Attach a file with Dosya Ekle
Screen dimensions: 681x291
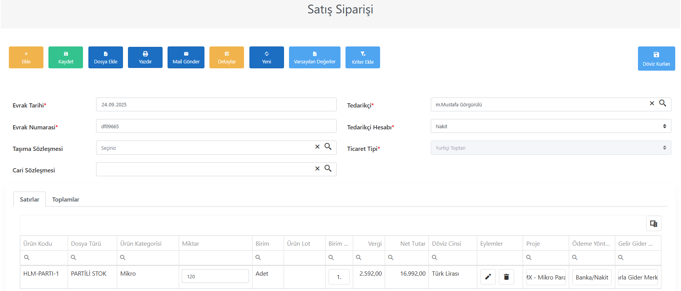106,58
